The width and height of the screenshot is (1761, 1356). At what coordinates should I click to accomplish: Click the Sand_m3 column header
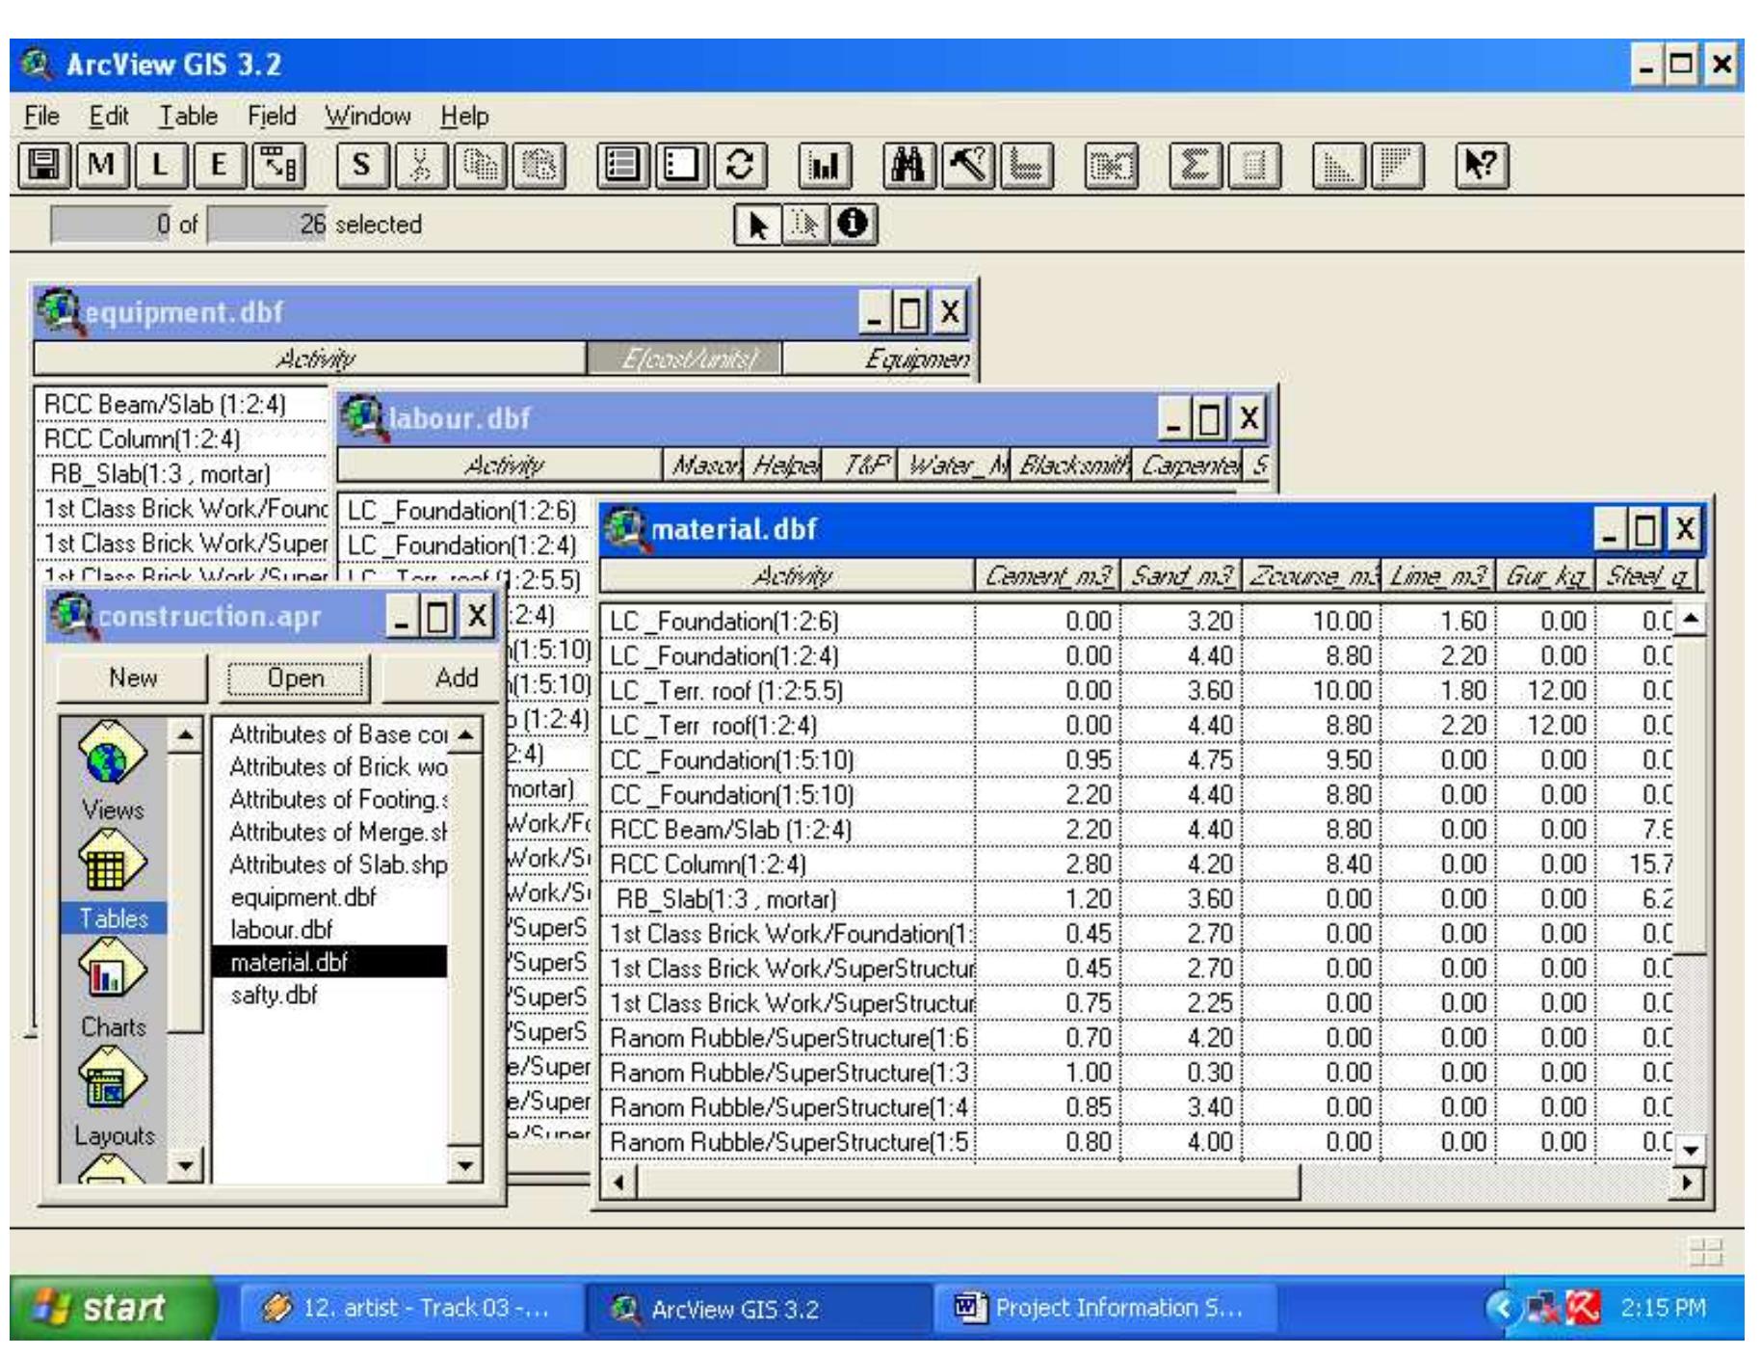[x=1181, y=576]
